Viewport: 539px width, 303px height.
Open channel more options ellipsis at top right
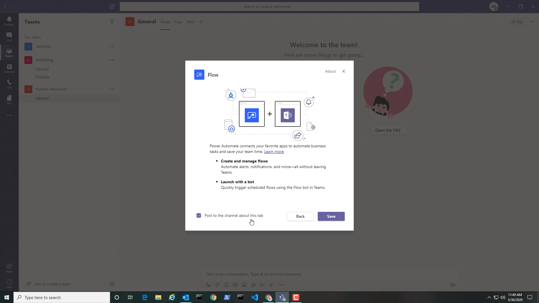pyautogui.click(x=531, y=22)
